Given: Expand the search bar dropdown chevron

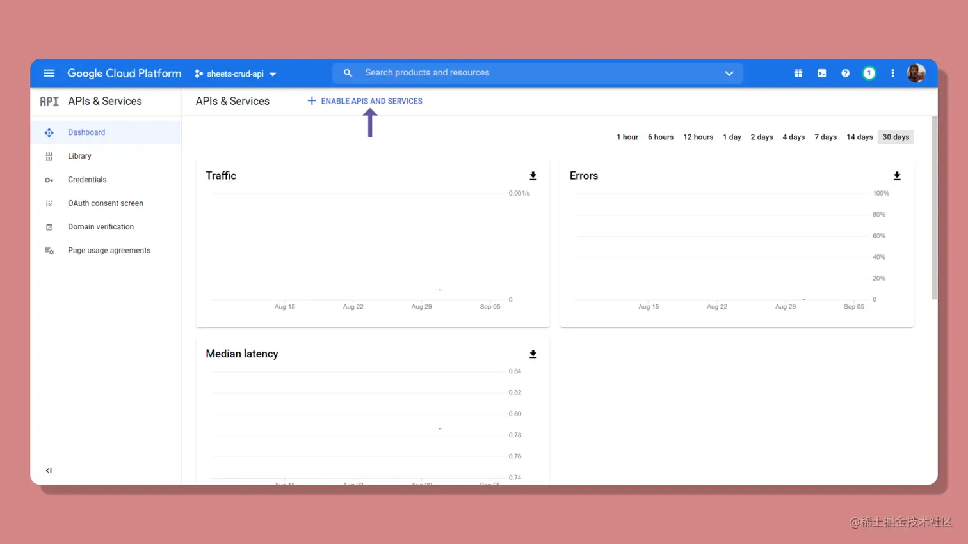Looking at the screenshot, I should [729, 73].
